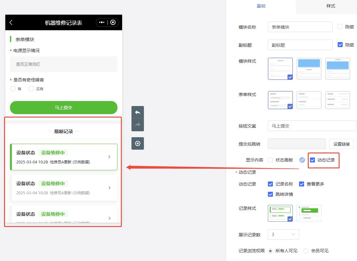Select the first 模块样式 layout thumbnail
The image size is (357, 261).
coord(280,69)
